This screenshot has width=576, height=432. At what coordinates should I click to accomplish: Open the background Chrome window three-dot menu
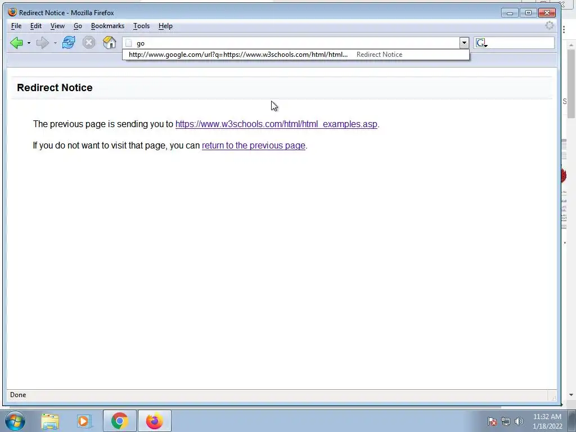click(564, 29)
